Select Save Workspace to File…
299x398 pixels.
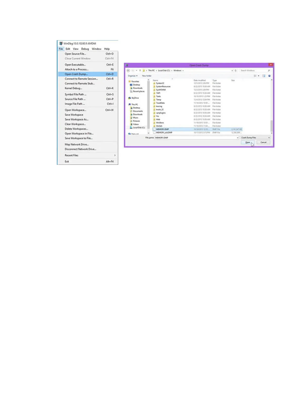[x=88, y=138]
